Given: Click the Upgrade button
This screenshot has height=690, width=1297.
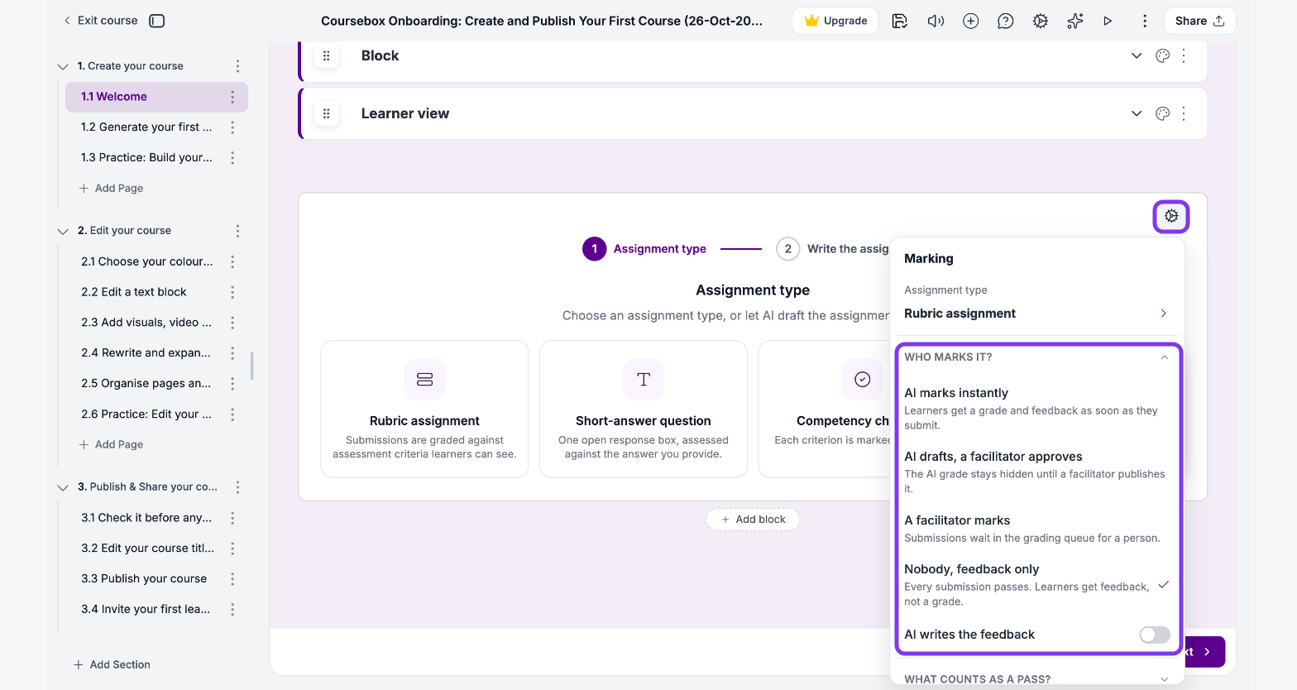Looking at the screenshot, I should (x=836, y=21).
